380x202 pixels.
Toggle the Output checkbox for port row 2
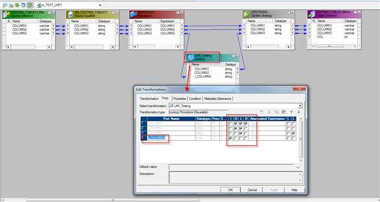click(x=235, y=129)
